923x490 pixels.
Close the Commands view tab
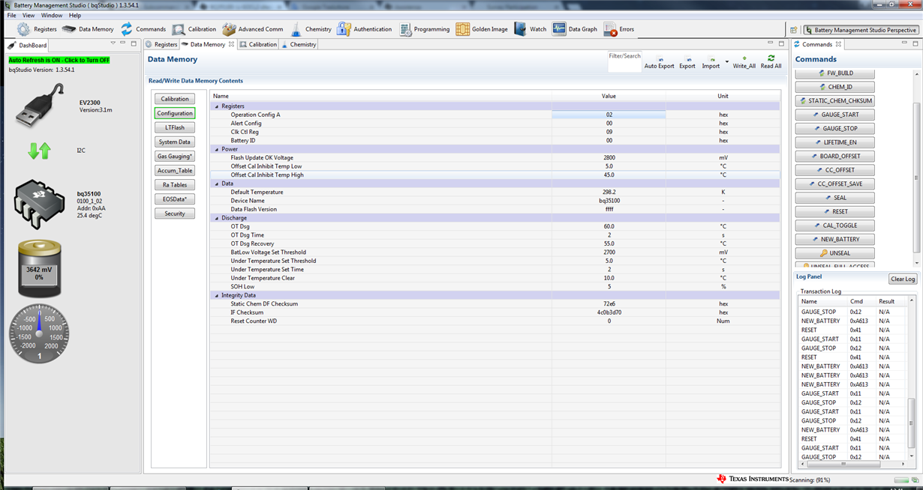[x=839, y=44]
